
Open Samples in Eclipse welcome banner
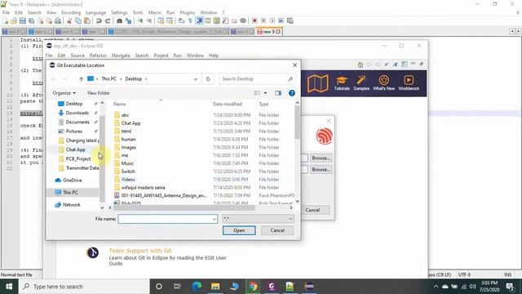point(361,83)
